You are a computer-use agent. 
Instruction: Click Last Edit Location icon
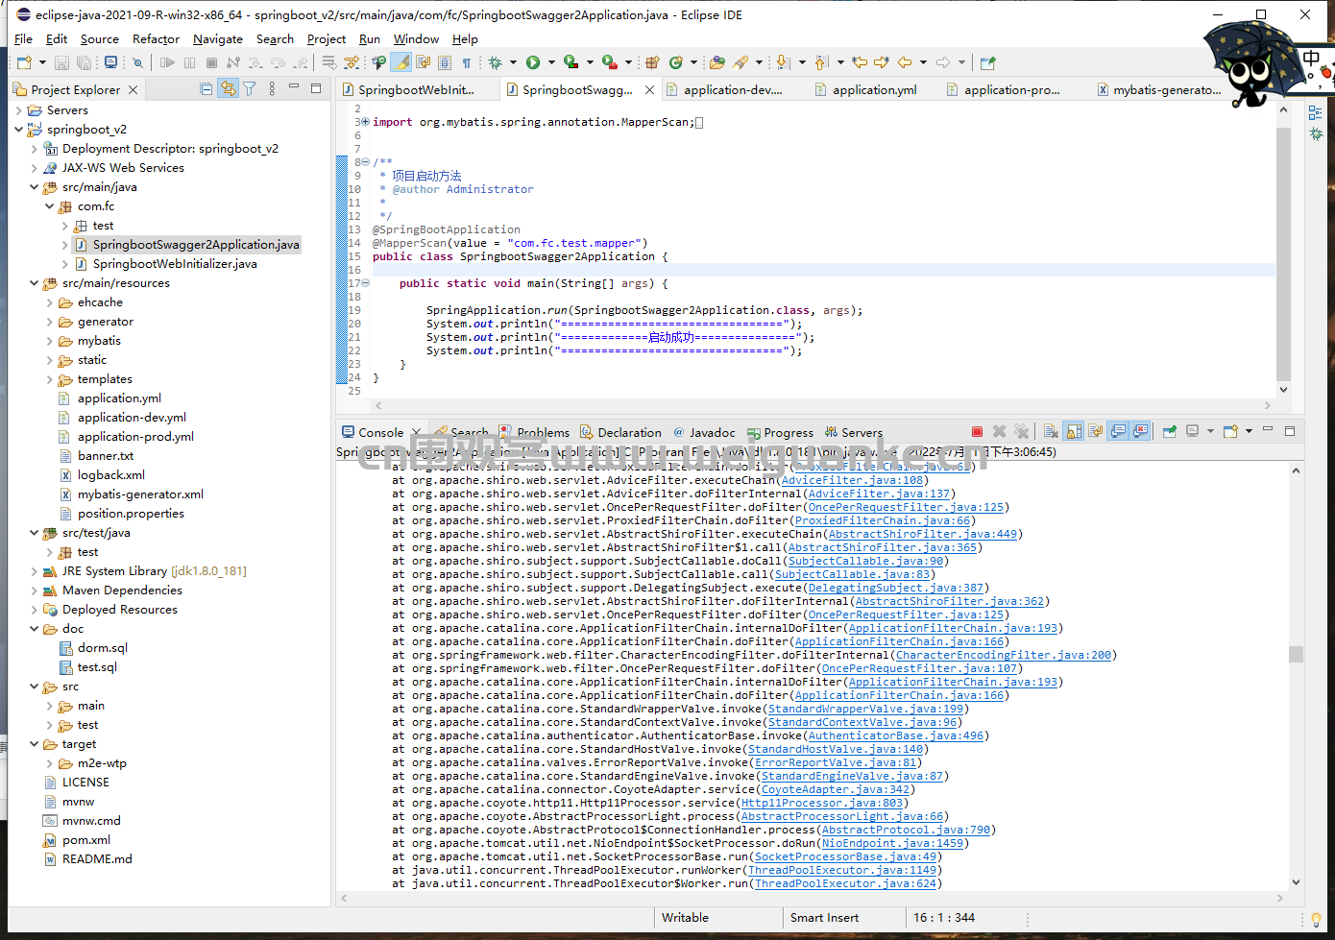860,62
